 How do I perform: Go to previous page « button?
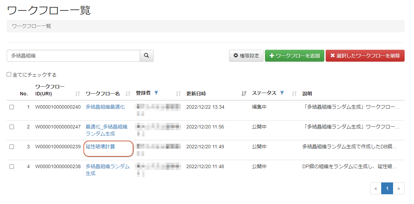tap(376, 188)
